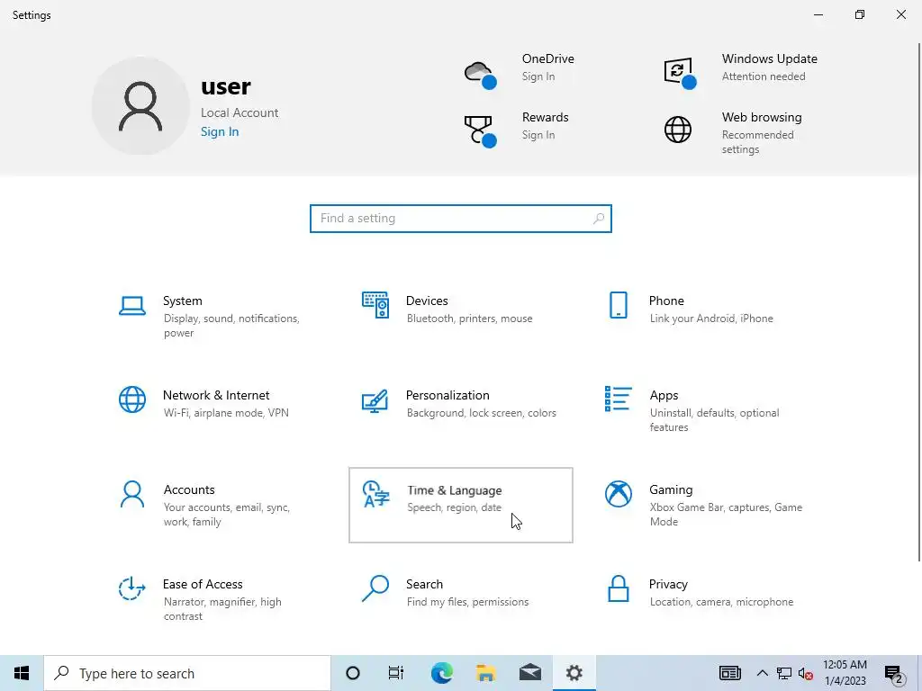Open the Phone icon
The image size is (922, 691).
[x=618, y=305]
